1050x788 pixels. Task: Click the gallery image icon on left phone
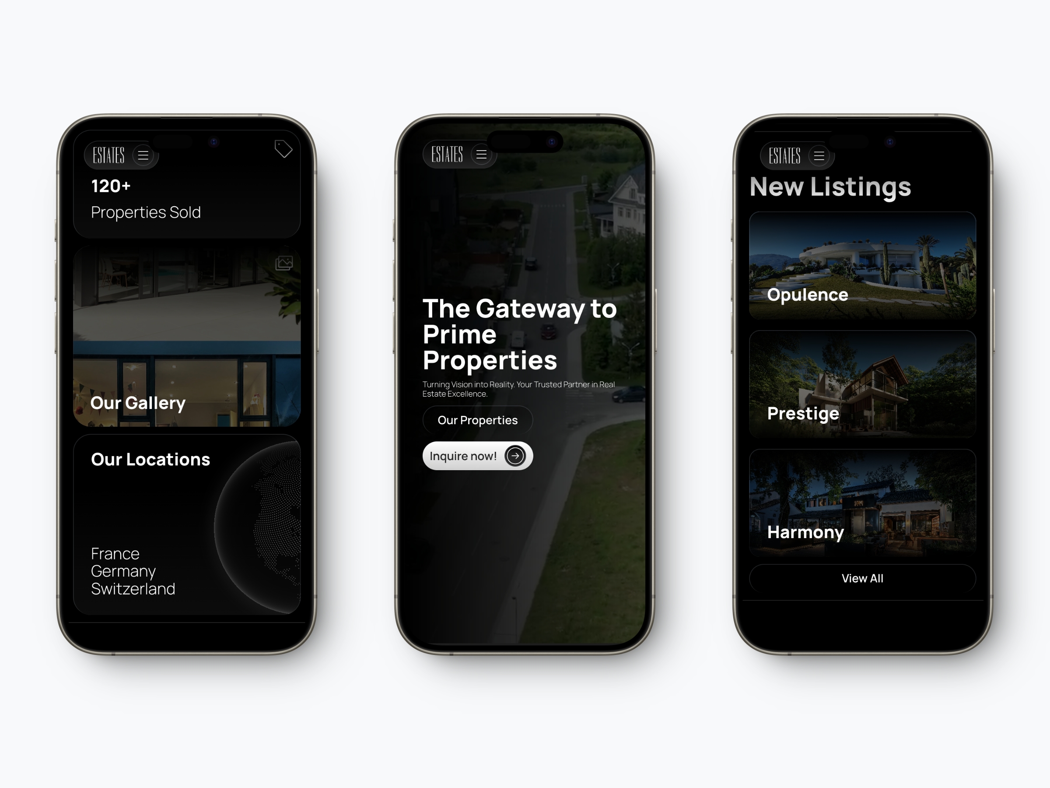(x=284, y=263)
